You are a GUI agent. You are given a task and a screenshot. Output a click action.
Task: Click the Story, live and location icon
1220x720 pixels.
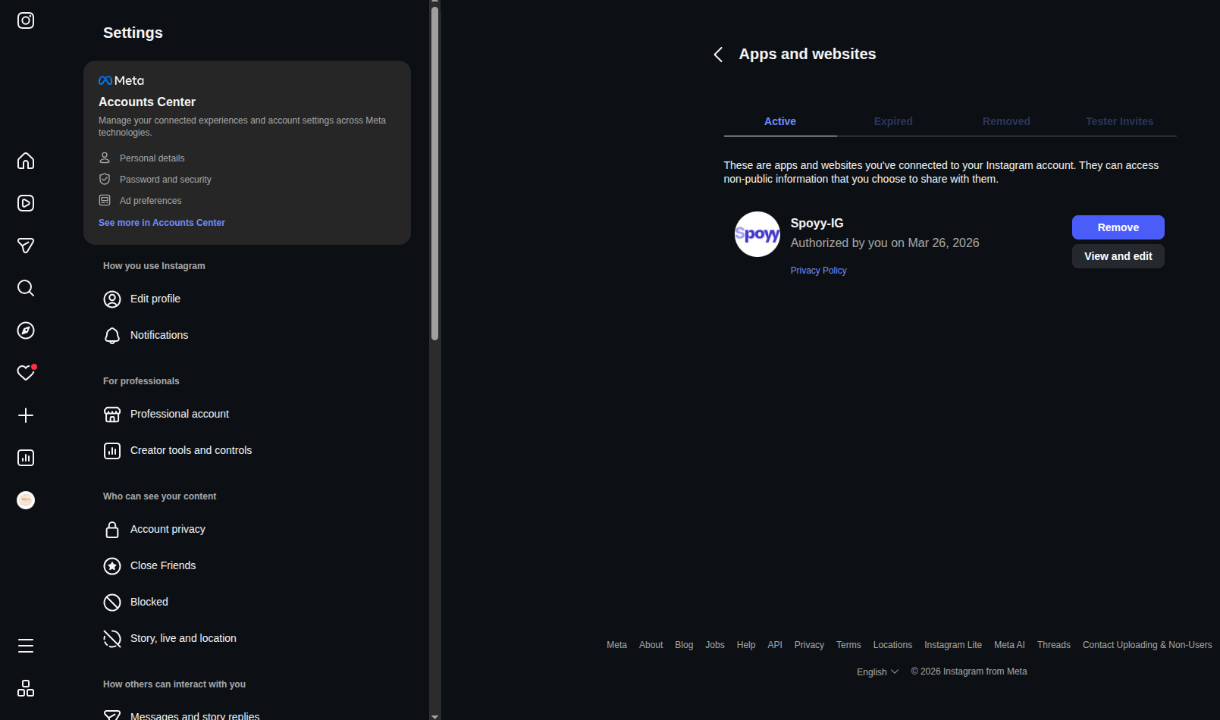pyautogui.click(x=112, y=639)
